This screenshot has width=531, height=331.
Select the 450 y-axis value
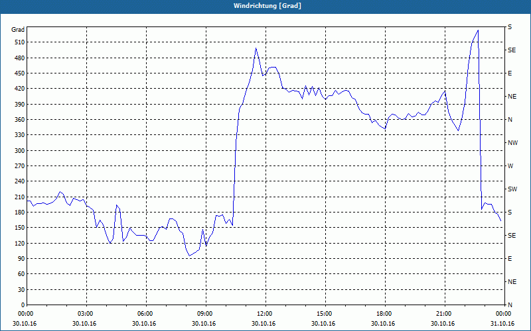(20, 73)
